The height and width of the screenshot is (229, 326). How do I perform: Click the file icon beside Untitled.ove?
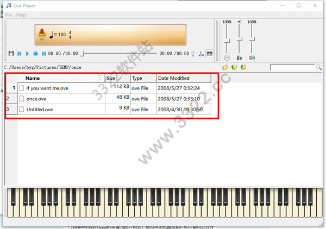pos(21,109)
